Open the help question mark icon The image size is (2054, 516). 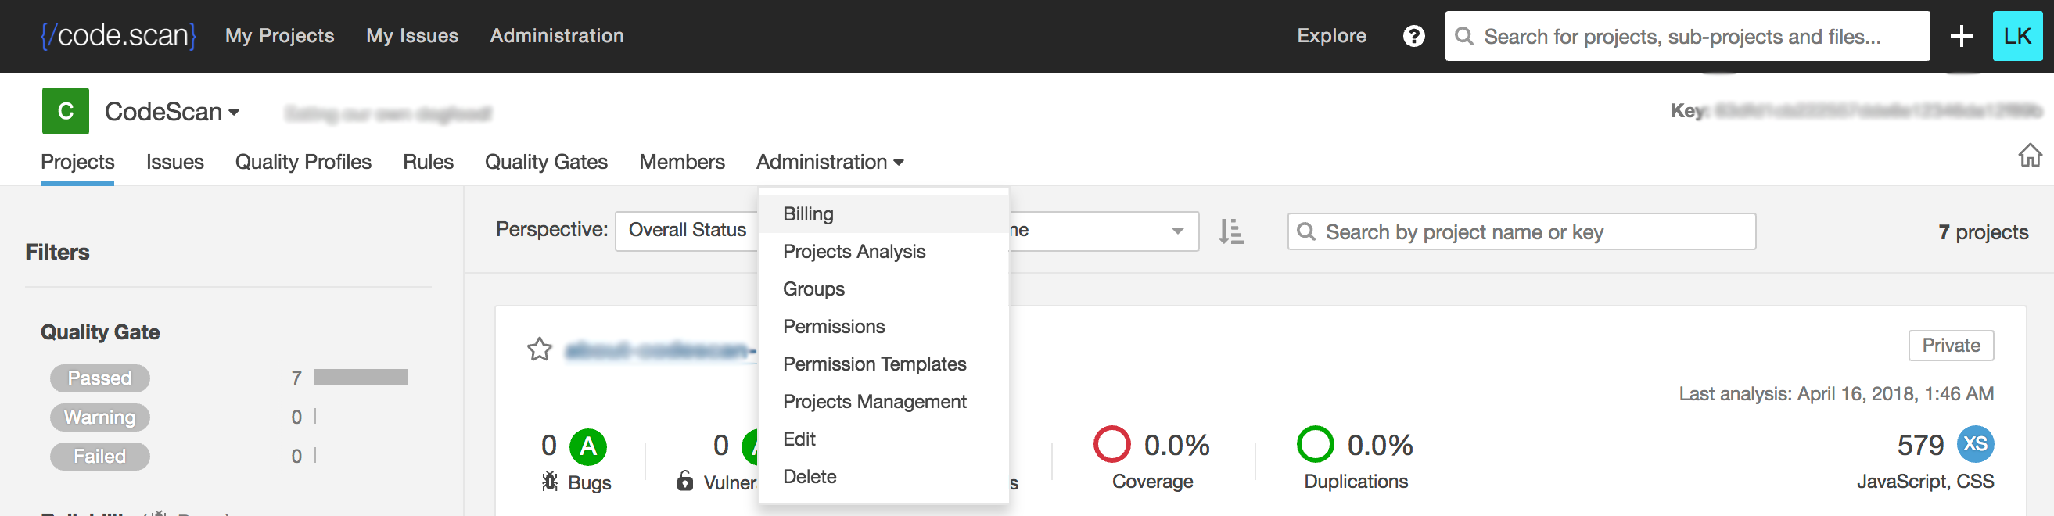pos(1413,36)
